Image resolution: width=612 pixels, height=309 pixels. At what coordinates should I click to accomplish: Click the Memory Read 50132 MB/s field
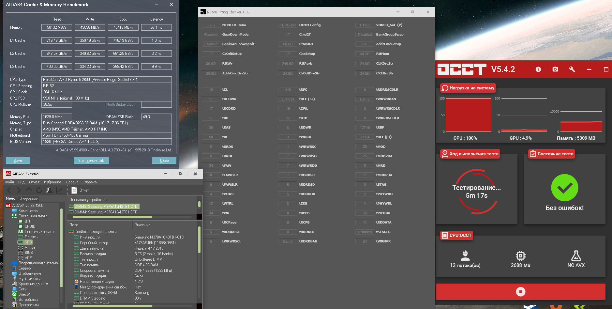point(57,27)
